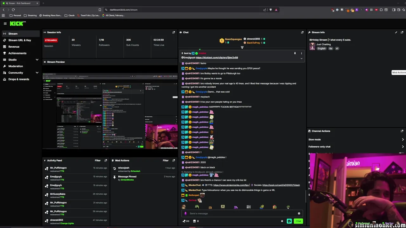The height and width of the screenshot is (228, 406).
Task: Click the Stream Preview video
Action: coord(110,111)
